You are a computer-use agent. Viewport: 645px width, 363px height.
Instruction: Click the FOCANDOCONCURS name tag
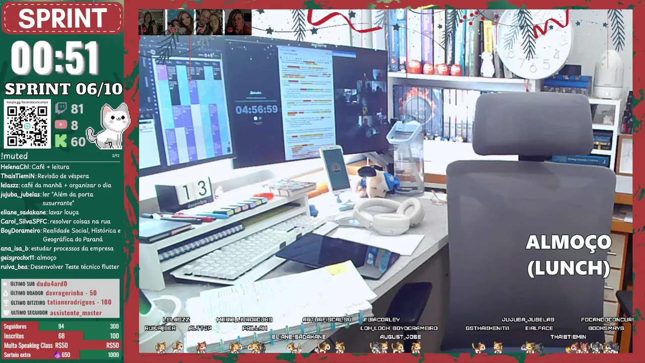(607, 320)
